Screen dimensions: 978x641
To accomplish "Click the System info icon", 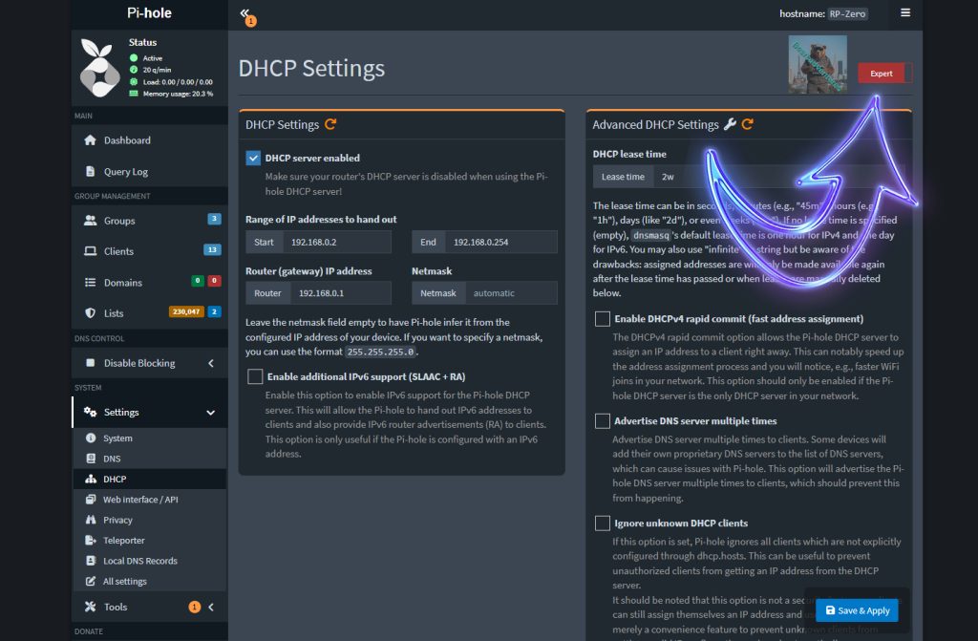I will point(91,438).
